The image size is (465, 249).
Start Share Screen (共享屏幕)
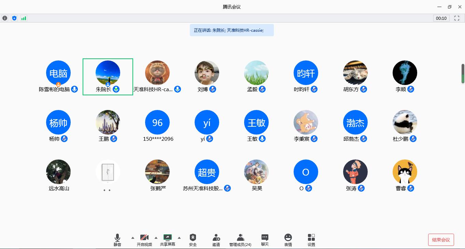pos(168,240)
